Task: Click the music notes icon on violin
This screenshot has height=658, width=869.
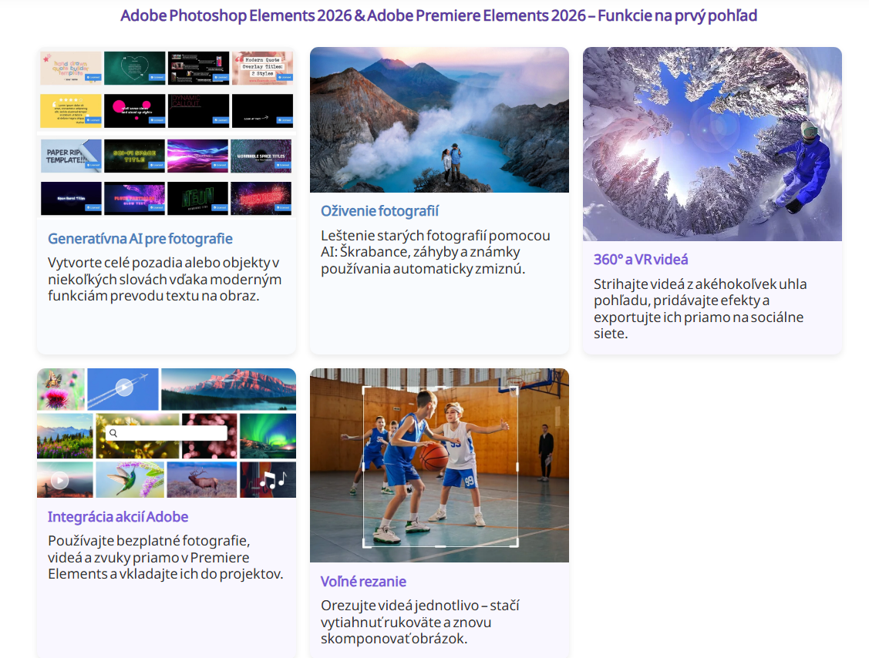Action: [x=272, y=480]
